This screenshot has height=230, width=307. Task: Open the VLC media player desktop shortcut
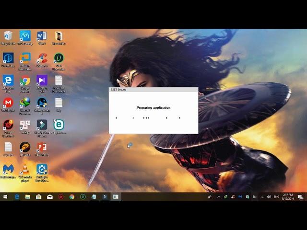click(25, 173)
